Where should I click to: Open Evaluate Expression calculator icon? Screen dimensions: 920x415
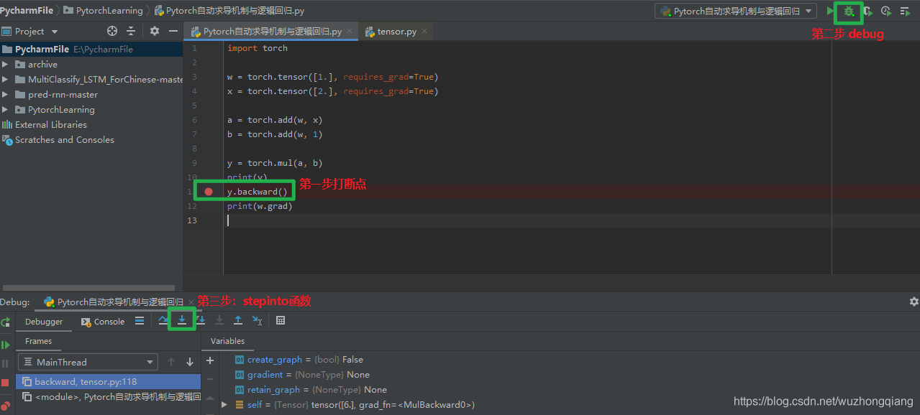281,320
